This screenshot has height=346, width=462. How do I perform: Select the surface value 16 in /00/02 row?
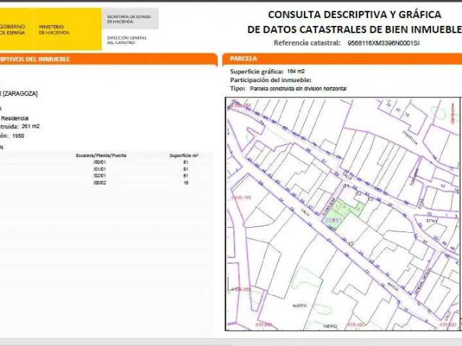click(x=186, y=182)
